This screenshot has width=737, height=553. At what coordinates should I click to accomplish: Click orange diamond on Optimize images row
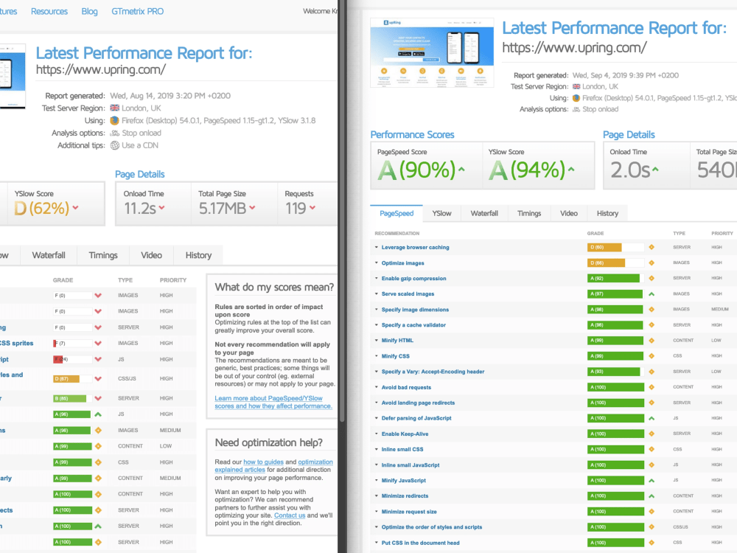[652, 263]
